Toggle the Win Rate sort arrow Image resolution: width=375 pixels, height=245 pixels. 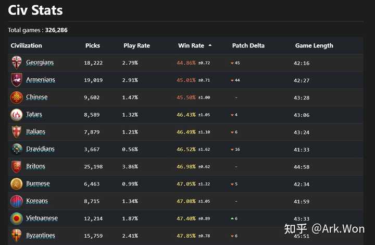pyautogui.click(x=210, y=45)
